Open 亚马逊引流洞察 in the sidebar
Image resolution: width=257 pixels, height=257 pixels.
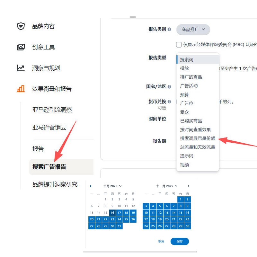point(52,110)
